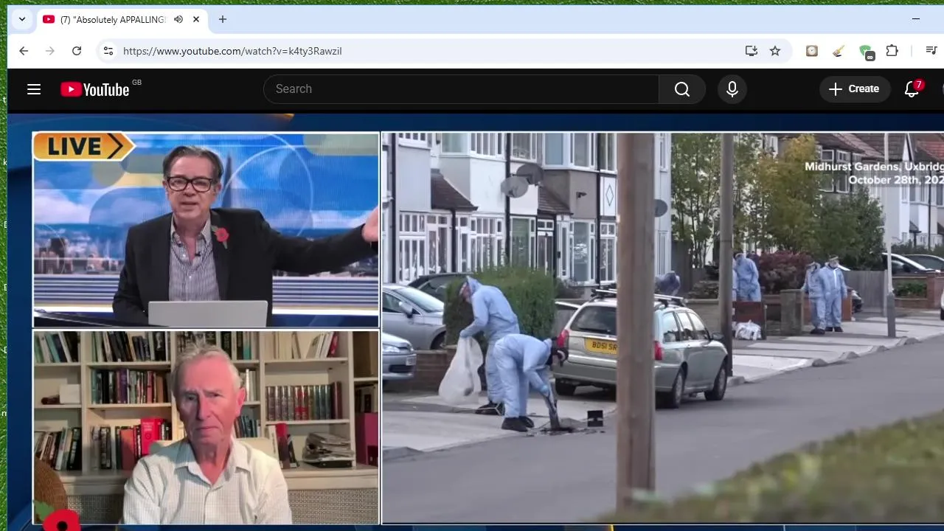
Task: Go to YouTube home via logo
Action: click(x=95, y=89)
